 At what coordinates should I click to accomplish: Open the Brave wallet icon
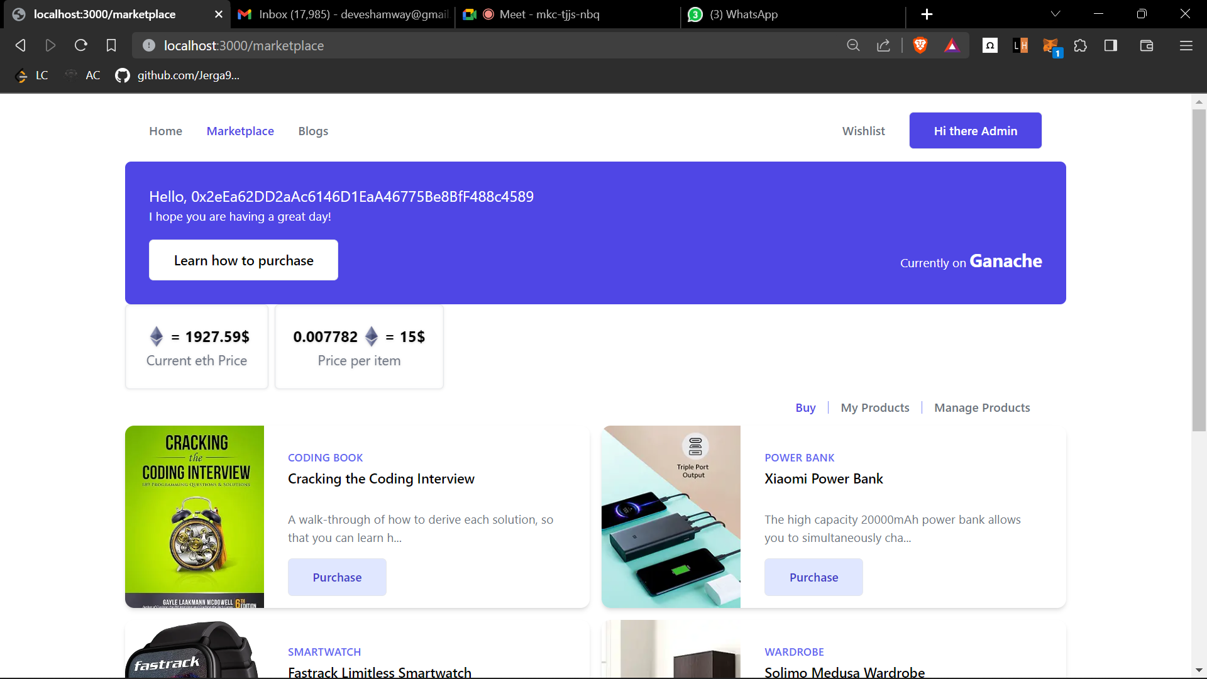coord(1146,45)
